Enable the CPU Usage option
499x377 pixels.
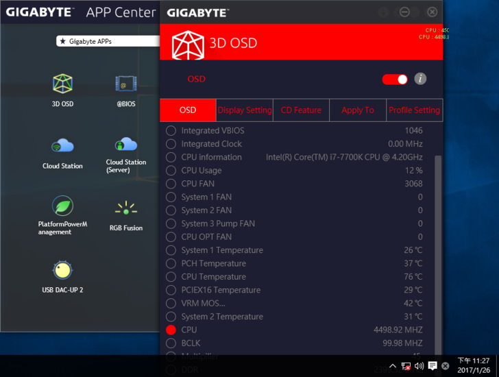(171, 171)
